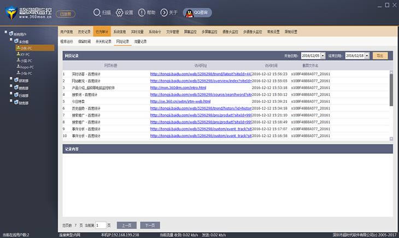
Task: Open QQ咨询 penguin chat icon
Action: coord(189,13)
